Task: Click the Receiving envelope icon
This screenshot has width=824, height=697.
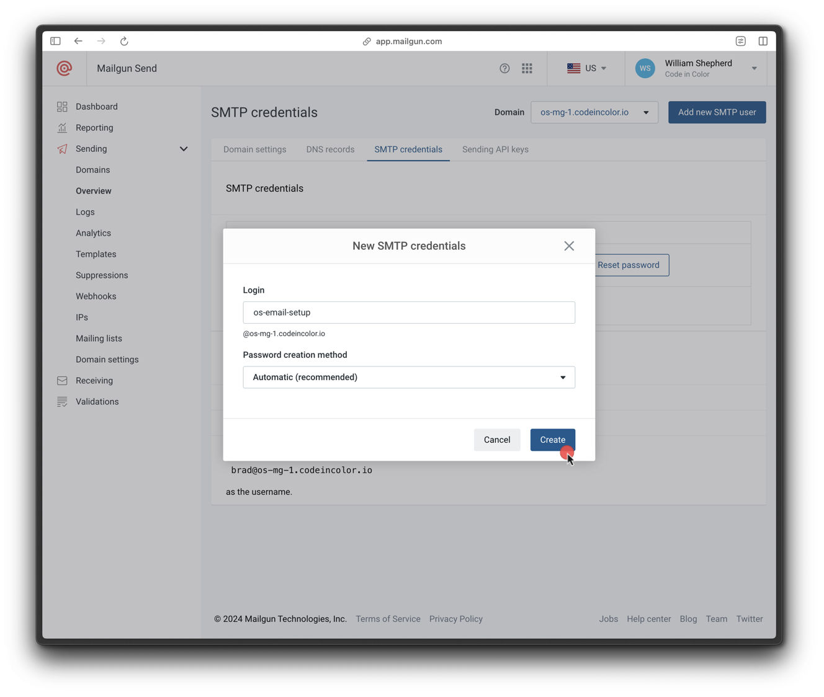Action: pyautogui.click(x=62, y=381)
